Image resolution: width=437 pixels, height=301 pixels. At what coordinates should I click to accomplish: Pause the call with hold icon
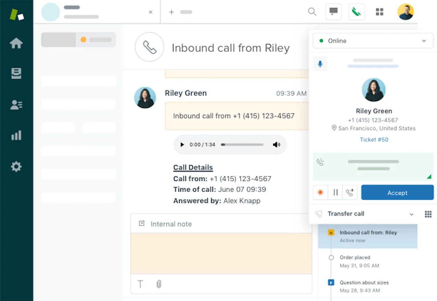pyautogui.click(x=335, y=193)
